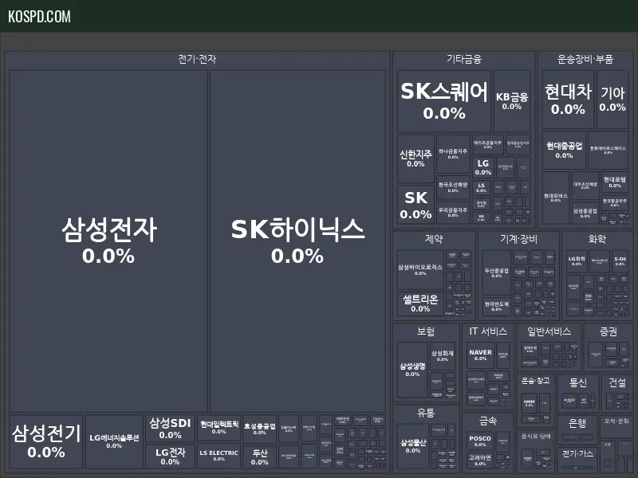Viewport: 638px width, 478px height.
Task: Select the 우리금융지주 tile
Action: (x=453, y=212)
